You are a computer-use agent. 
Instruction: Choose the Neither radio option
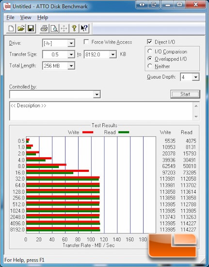point(150,66)
